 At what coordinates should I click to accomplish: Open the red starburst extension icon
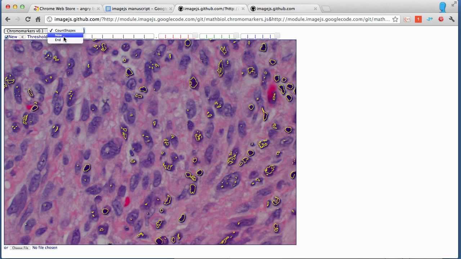point(441,19)
